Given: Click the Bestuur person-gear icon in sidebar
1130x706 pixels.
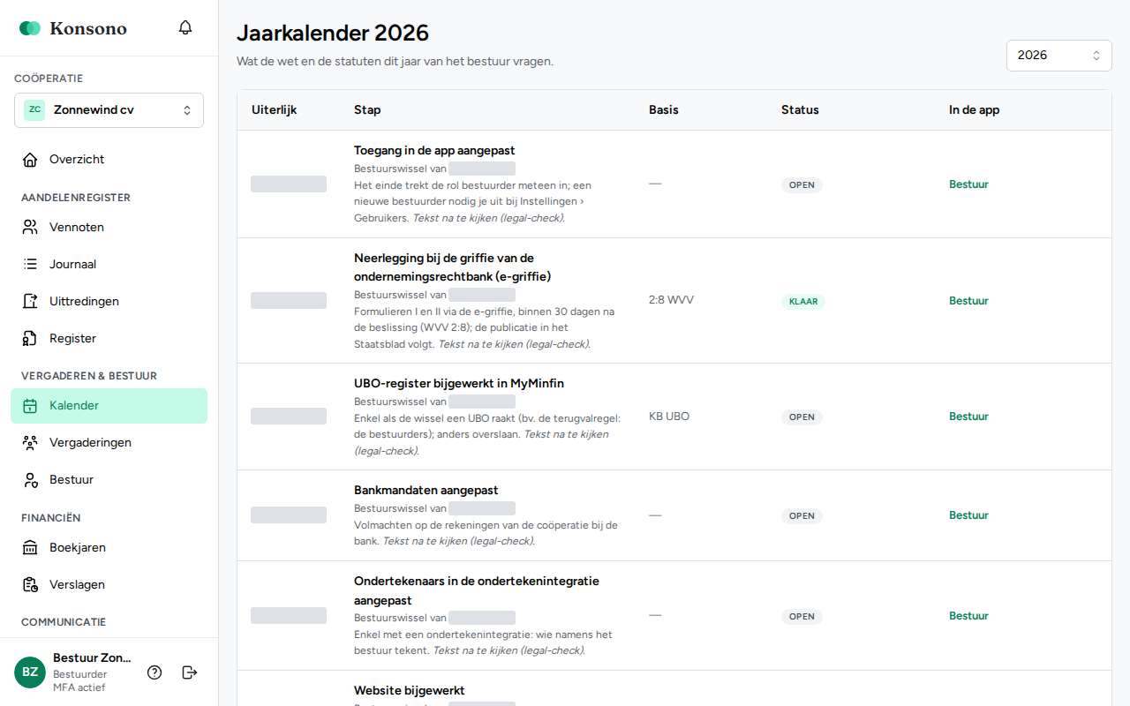Looking at the screenshot, I should coord(30,480).
